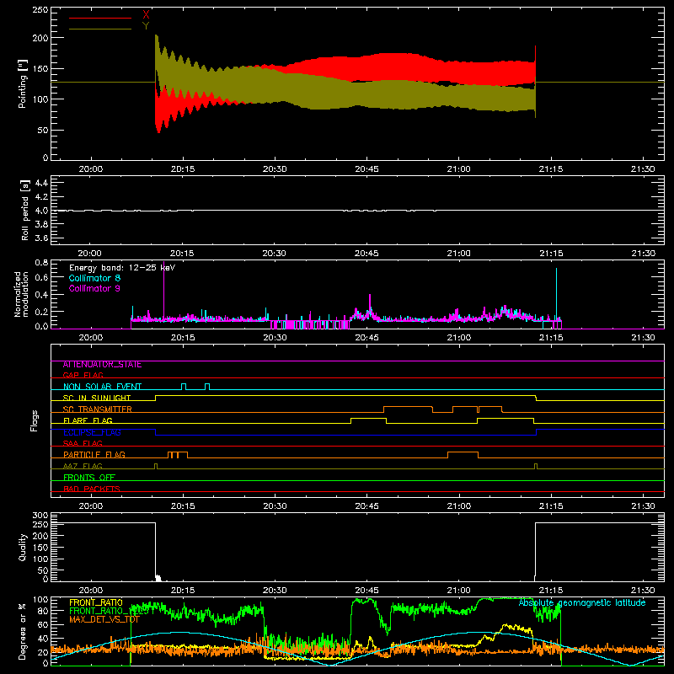Select the yellow FRONT_RATIO legend entry

pos(96,602)
